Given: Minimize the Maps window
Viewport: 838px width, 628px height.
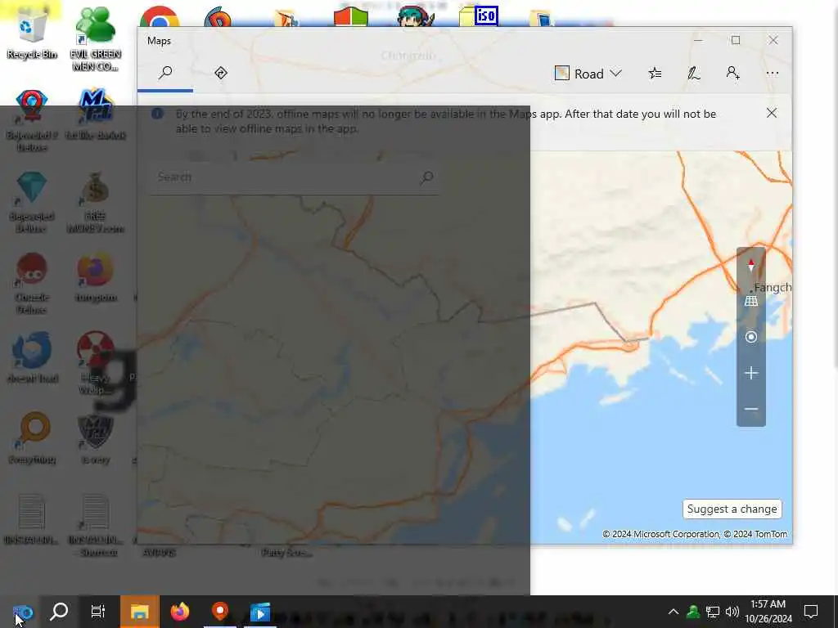Looking at the screenshot, I should 698,40.
